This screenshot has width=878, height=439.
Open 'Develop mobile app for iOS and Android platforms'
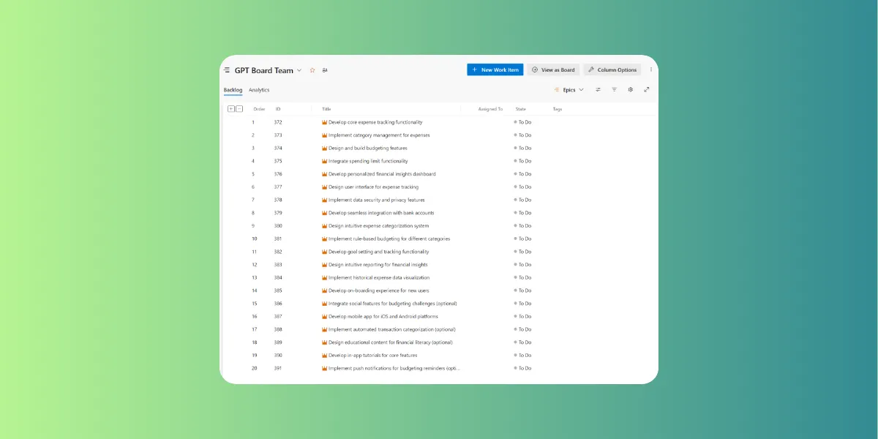(x=383, y=317)
